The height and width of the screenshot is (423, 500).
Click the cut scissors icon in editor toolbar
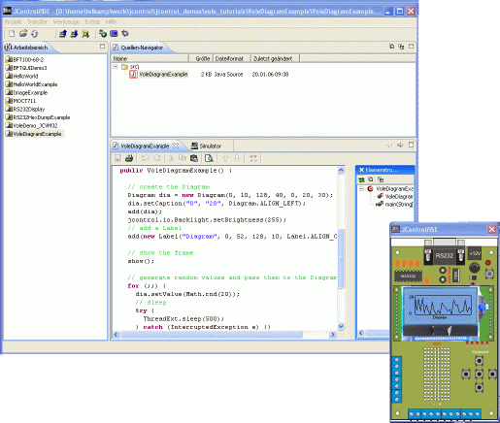click(x=172, y=158)
